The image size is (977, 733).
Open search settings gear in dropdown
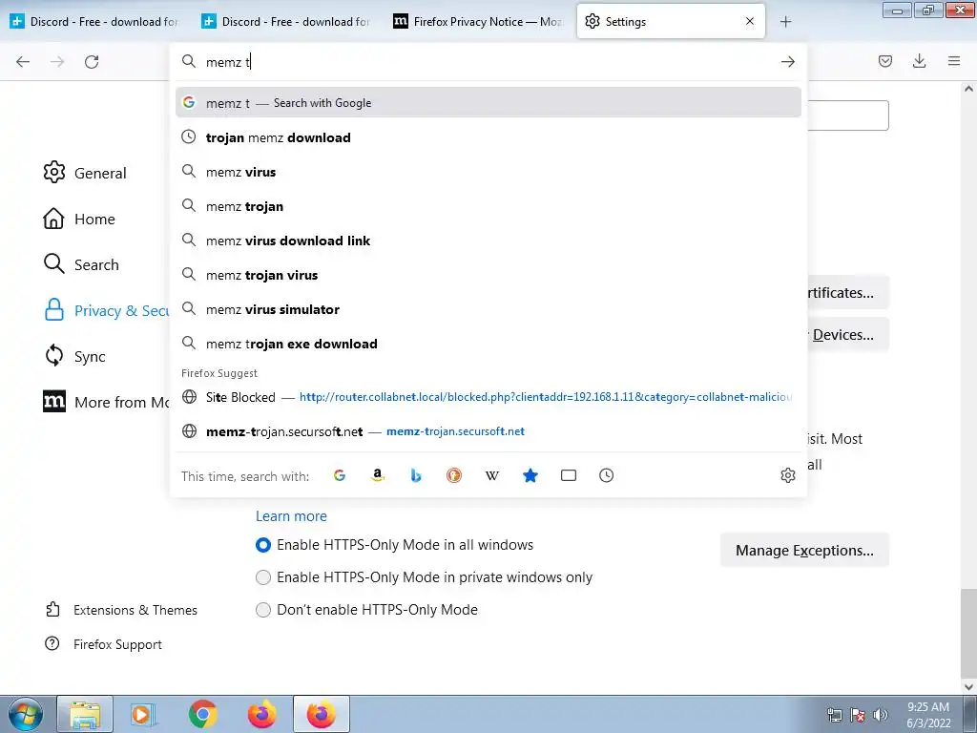pos(787,475)
